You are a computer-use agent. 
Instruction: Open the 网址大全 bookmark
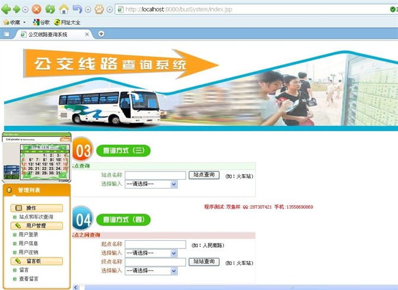coord(67,22)
